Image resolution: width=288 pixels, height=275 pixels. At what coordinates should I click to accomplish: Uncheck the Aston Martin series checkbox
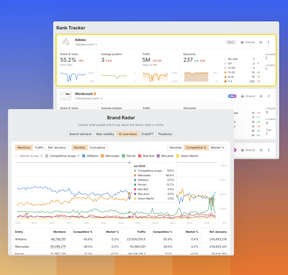pos(178,156)
